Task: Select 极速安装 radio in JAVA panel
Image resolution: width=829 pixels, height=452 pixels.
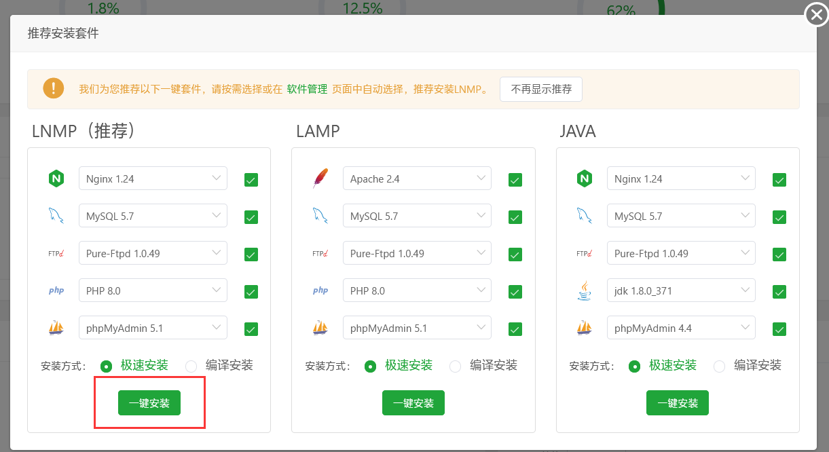Action: tap(634, 366)
